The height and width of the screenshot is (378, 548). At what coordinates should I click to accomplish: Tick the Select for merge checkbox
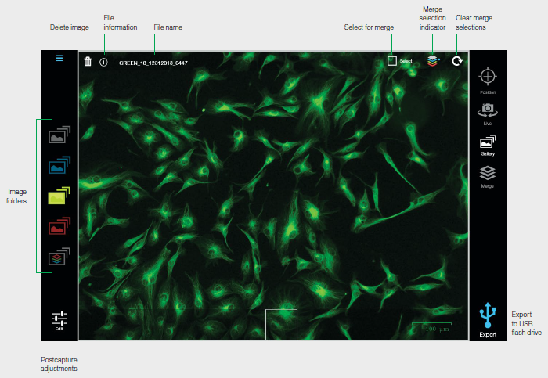[392, 60]
